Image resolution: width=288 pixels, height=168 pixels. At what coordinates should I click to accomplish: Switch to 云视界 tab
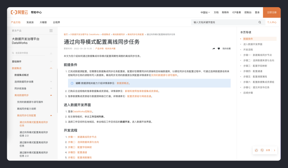56,22
